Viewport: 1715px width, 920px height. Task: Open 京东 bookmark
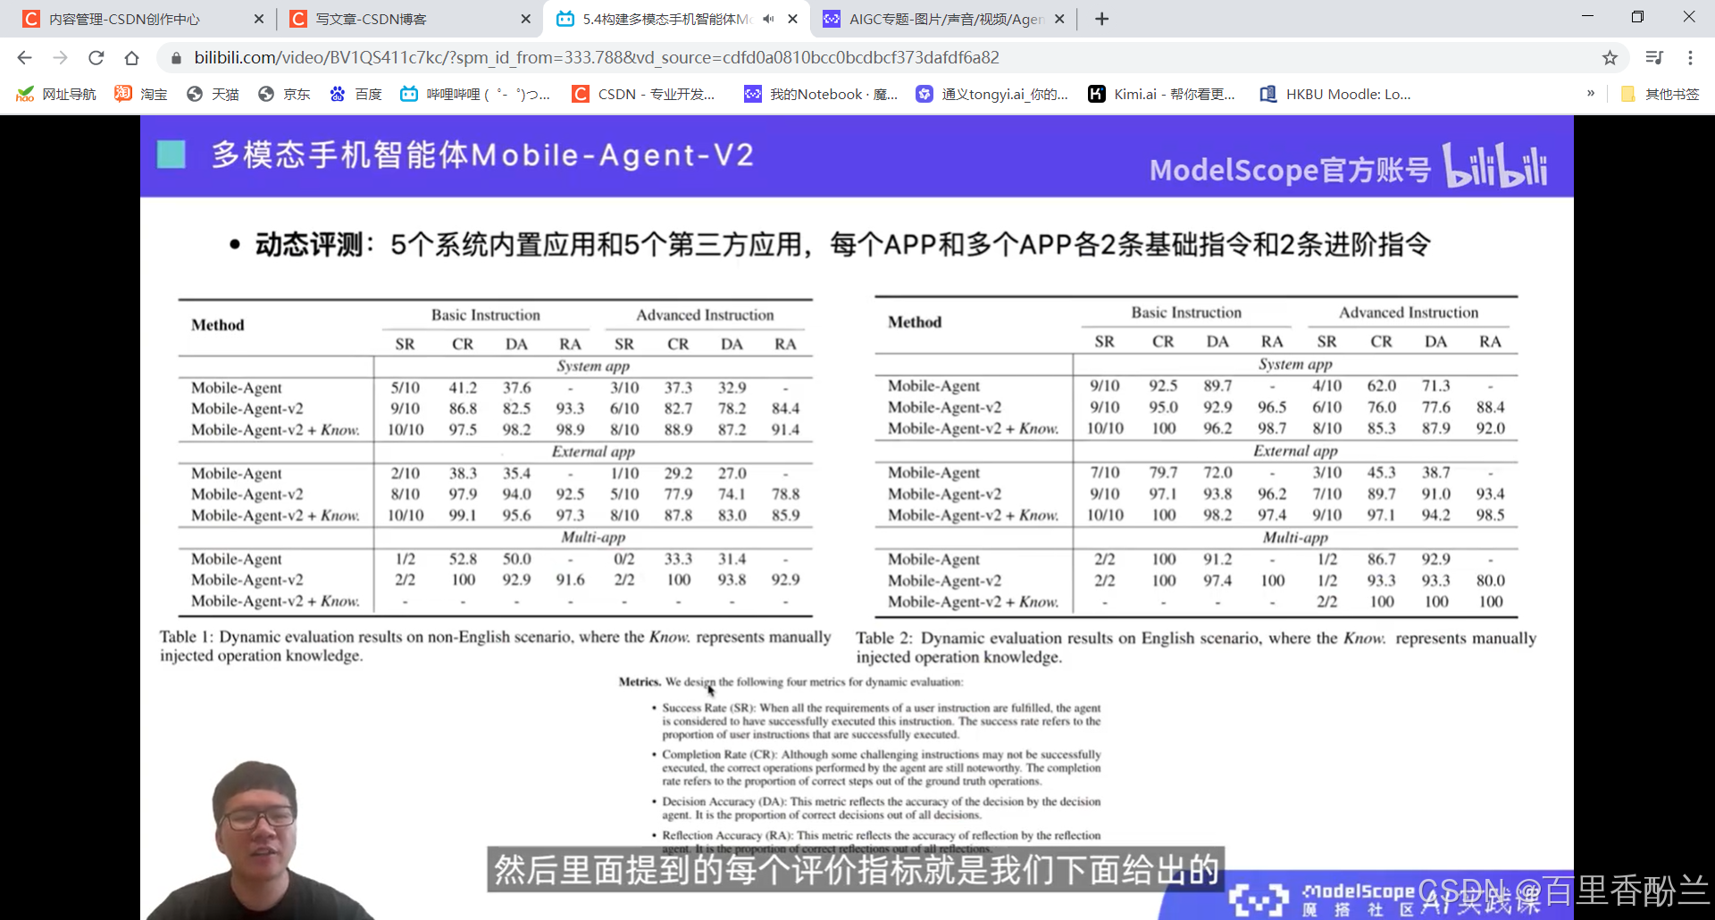tap(284, 94)
